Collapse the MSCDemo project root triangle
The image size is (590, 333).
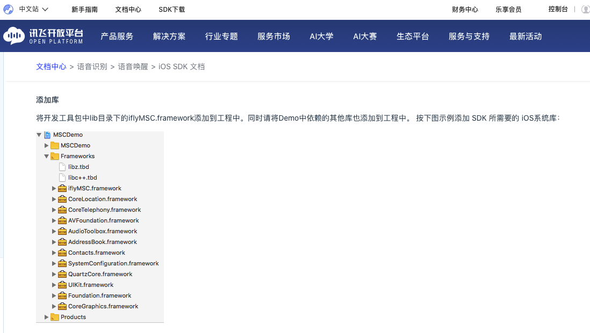[x=39, y=135]
